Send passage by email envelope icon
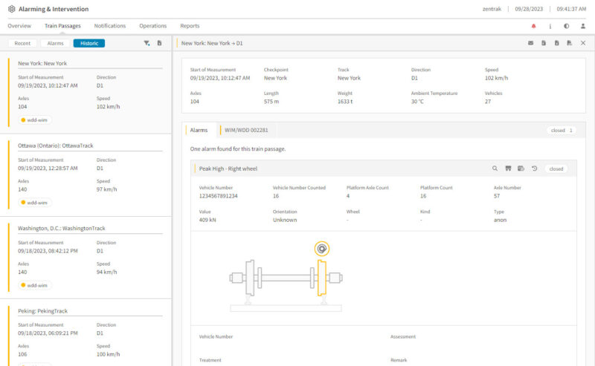Screen dimensions: 595x366 (x=530, y=43)
